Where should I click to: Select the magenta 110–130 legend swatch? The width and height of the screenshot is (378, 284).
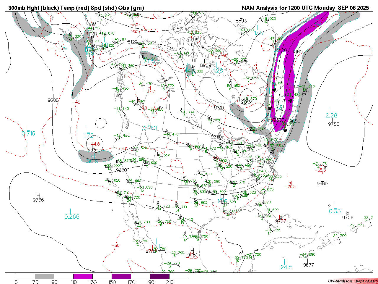[83, 276]
